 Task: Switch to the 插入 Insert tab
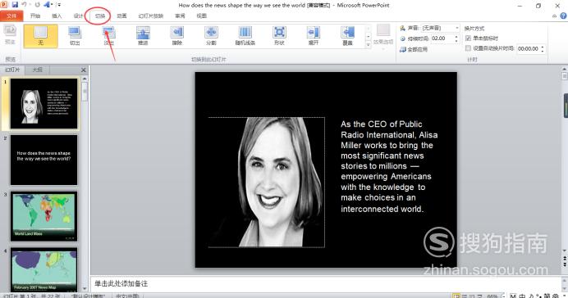(57, 16)
